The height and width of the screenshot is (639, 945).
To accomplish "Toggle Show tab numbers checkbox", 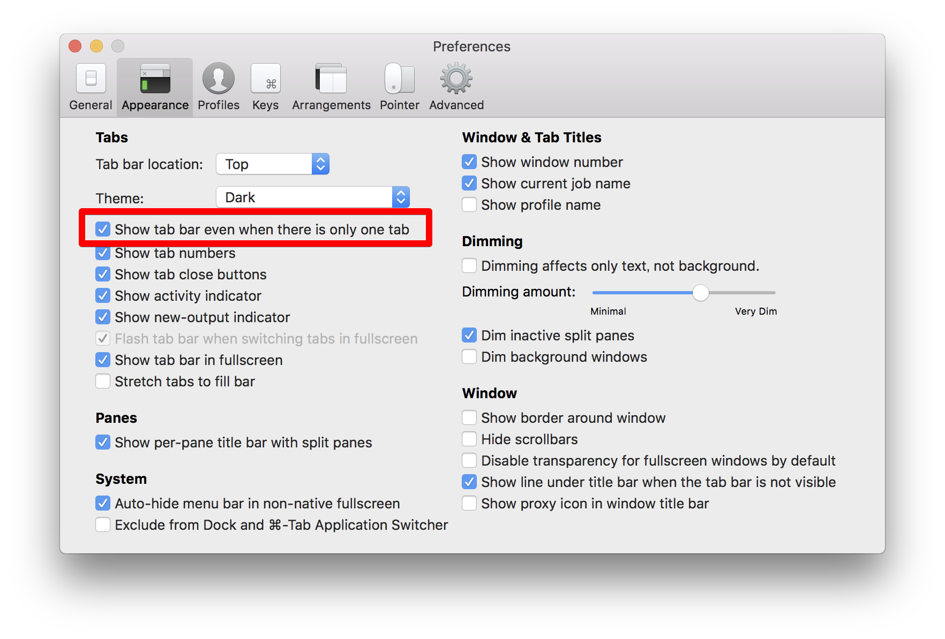I will (x=103, y=253).
